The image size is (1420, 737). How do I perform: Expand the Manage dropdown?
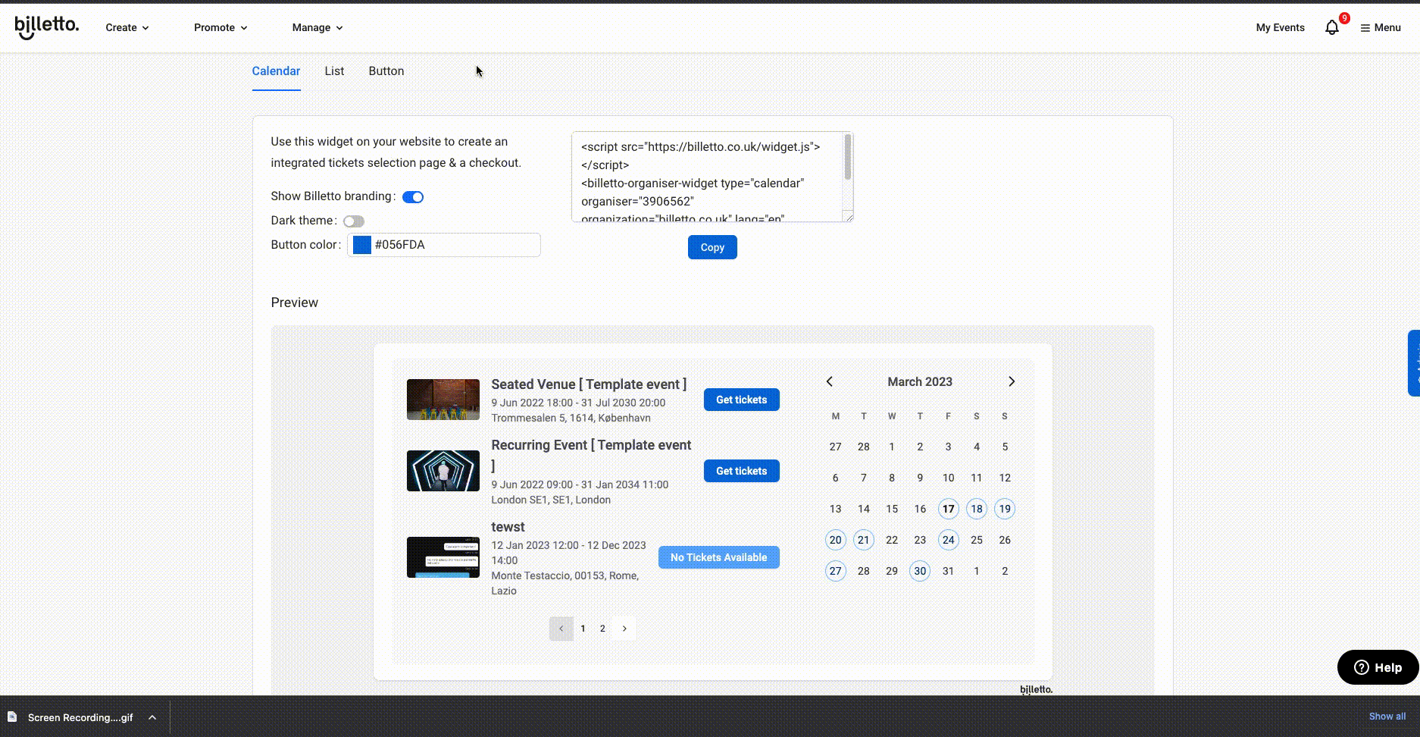(317, 27)
